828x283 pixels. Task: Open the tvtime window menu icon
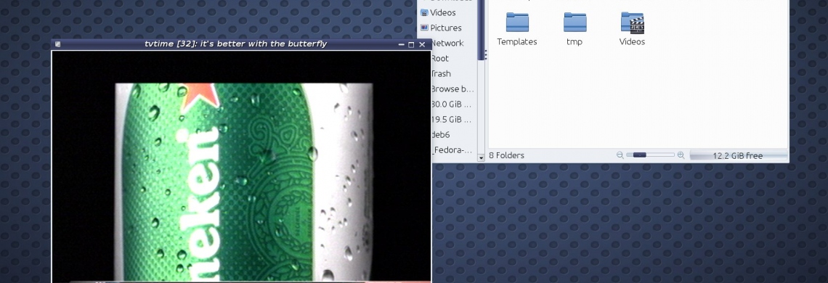(x=57, y=44)
